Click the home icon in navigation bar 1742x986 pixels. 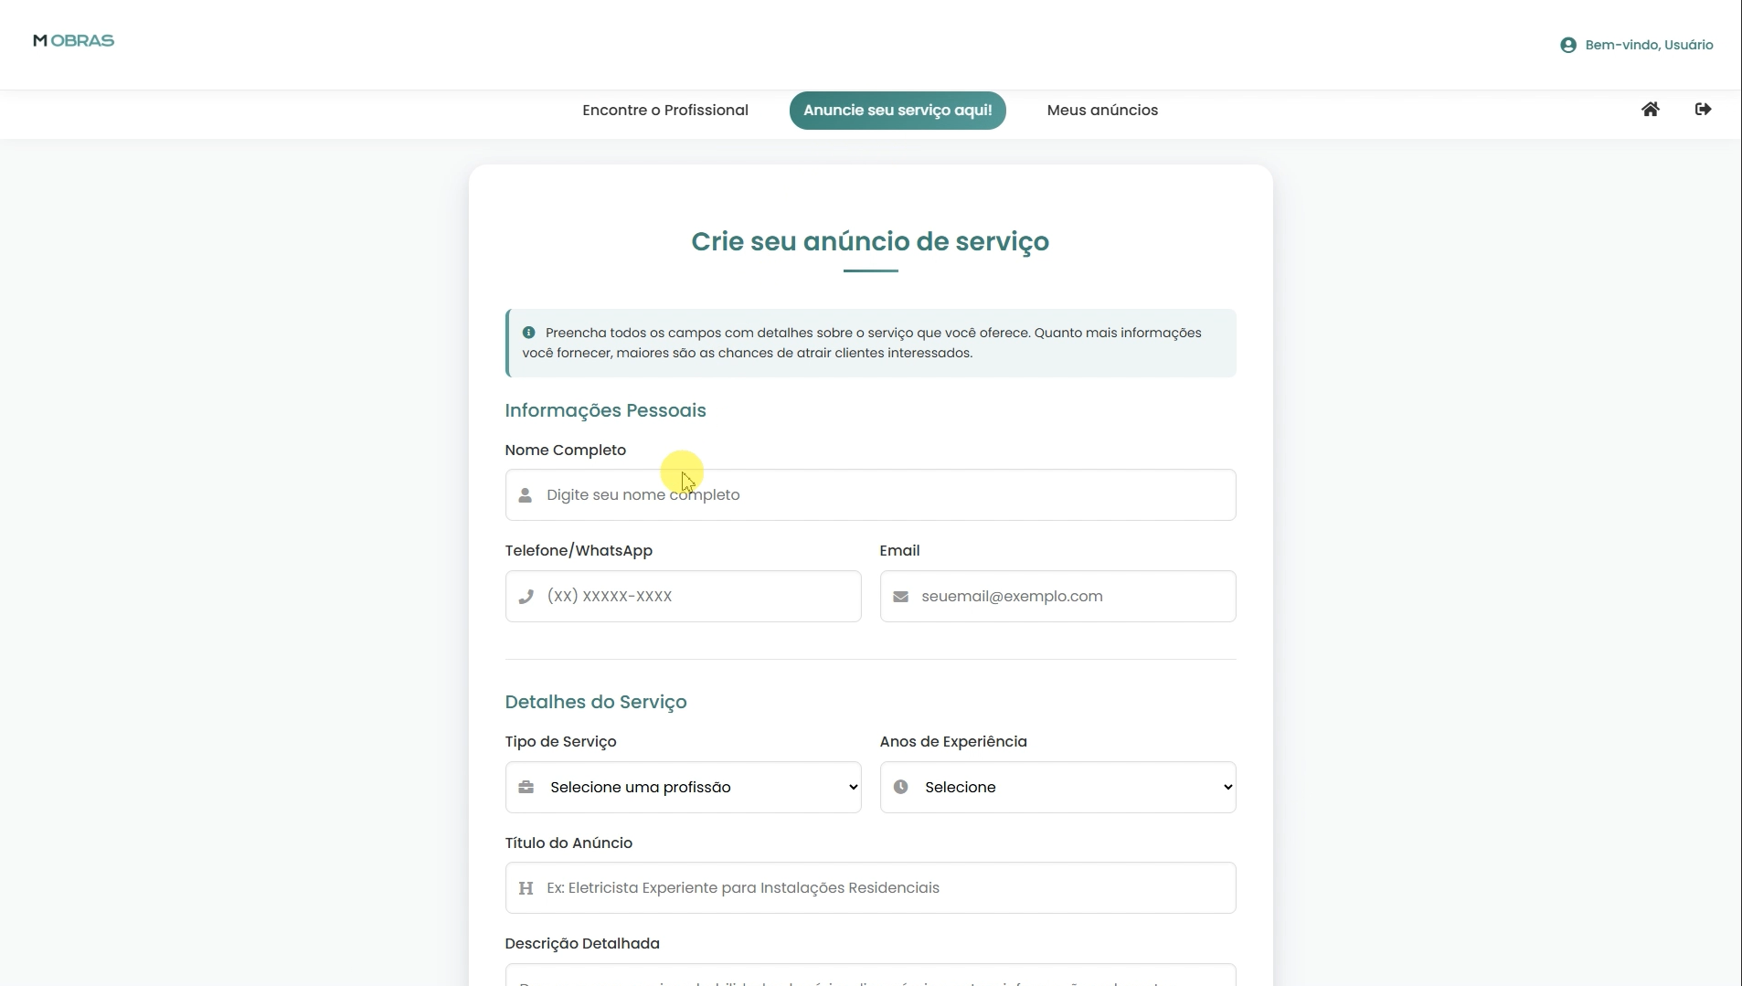click(1650, 110)
